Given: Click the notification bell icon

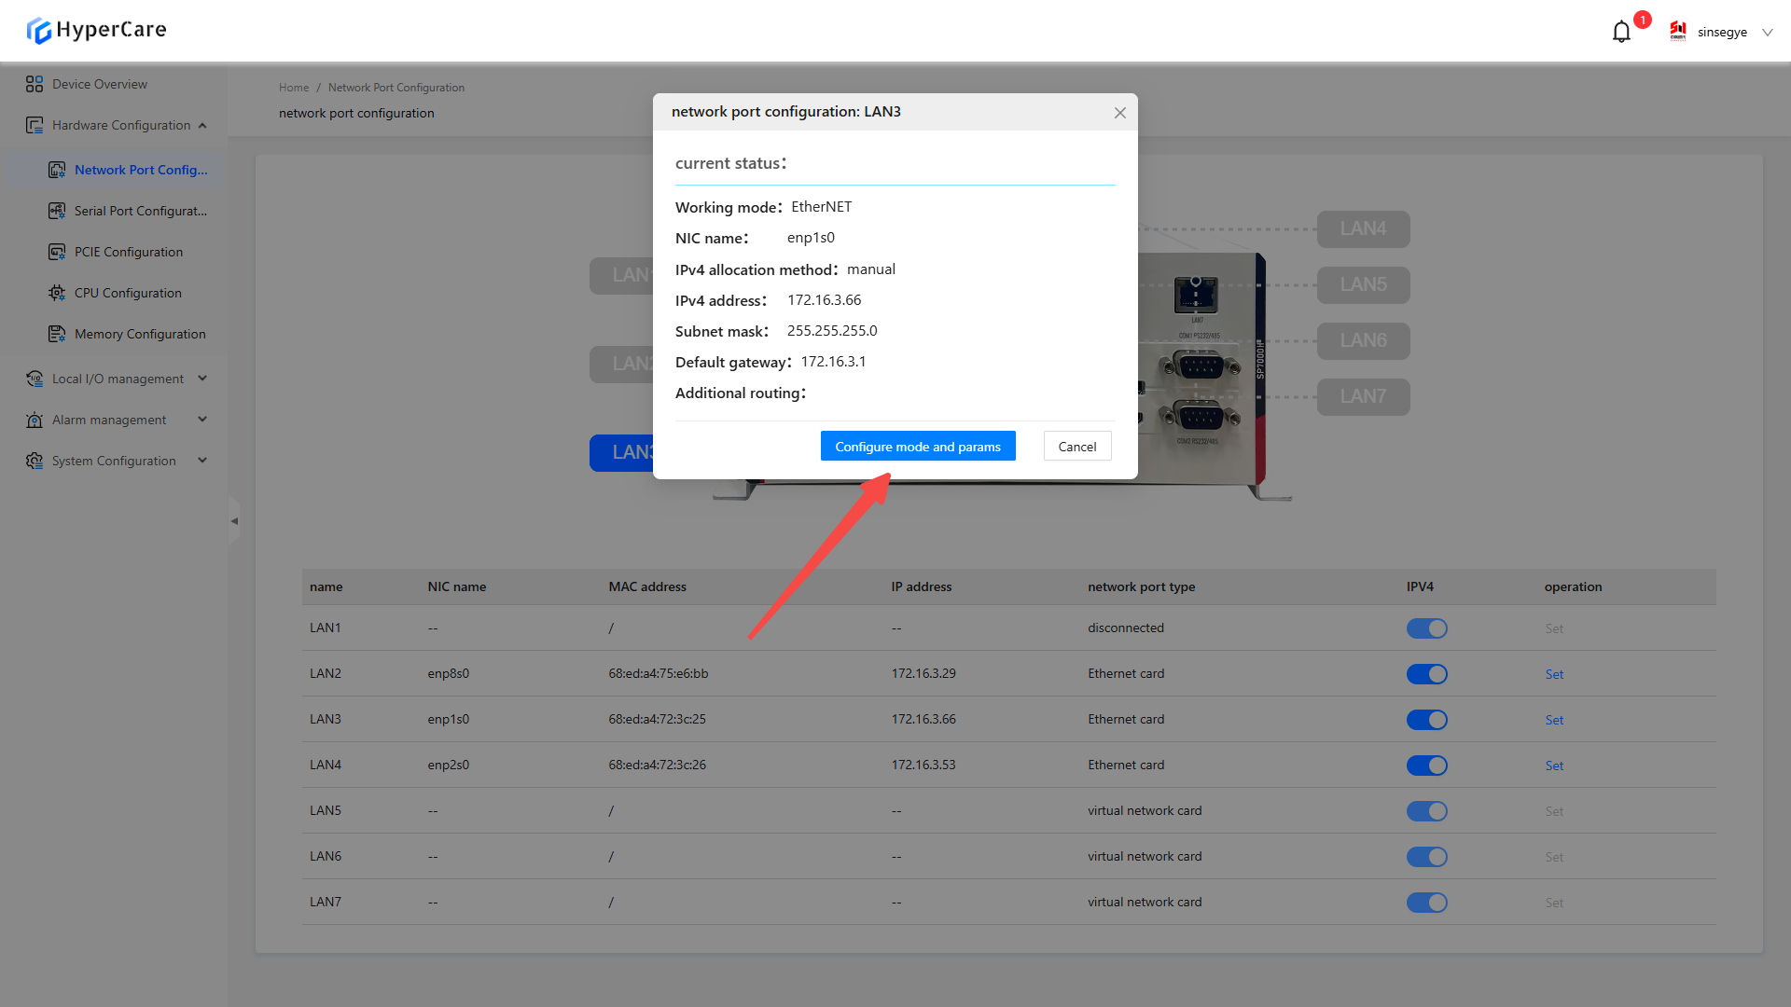Looking at the screenshot, I should point(1621,32).
